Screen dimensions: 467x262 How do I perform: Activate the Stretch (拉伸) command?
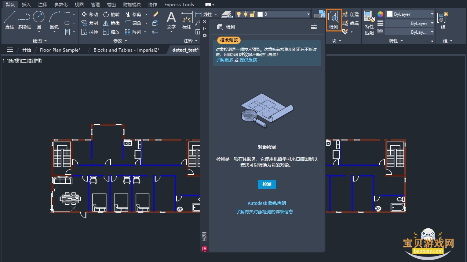click(90, 32)
